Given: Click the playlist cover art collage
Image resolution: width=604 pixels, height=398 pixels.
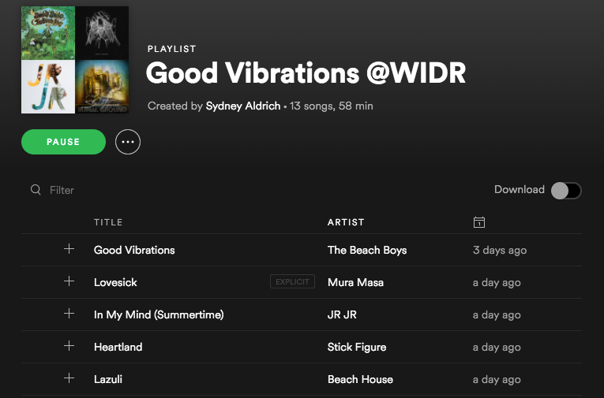Looking at the screenshot, I should [x=75, y=60].
